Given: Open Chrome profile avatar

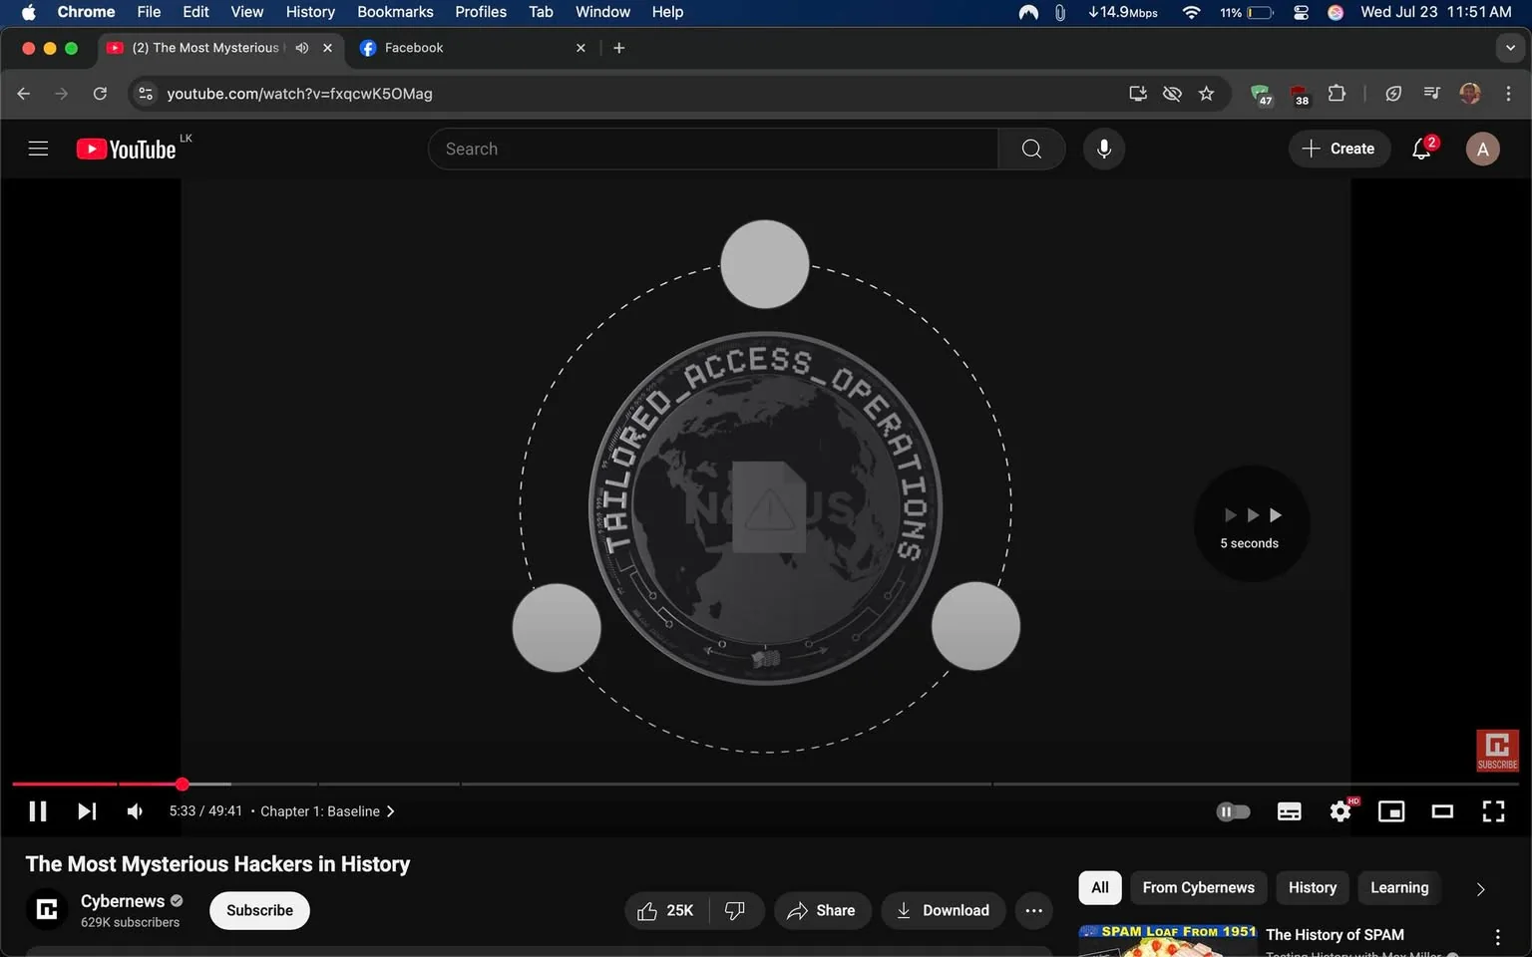Looking at the screenshot, I should click(1470, 94).
